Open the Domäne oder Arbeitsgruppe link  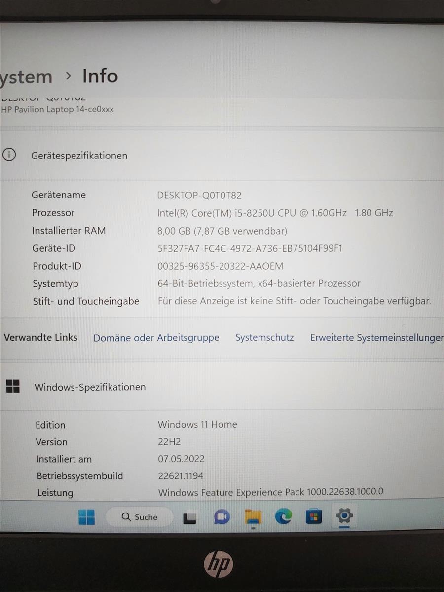point(156,338)
